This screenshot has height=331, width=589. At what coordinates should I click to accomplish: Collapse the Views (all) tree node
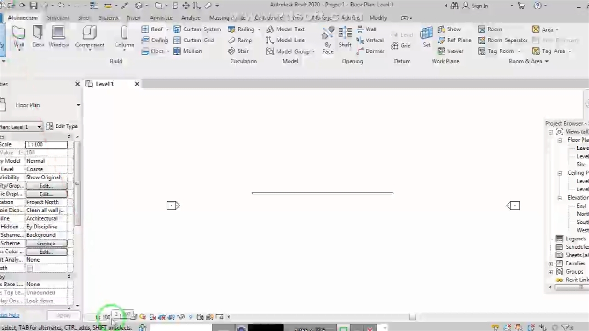551,132
